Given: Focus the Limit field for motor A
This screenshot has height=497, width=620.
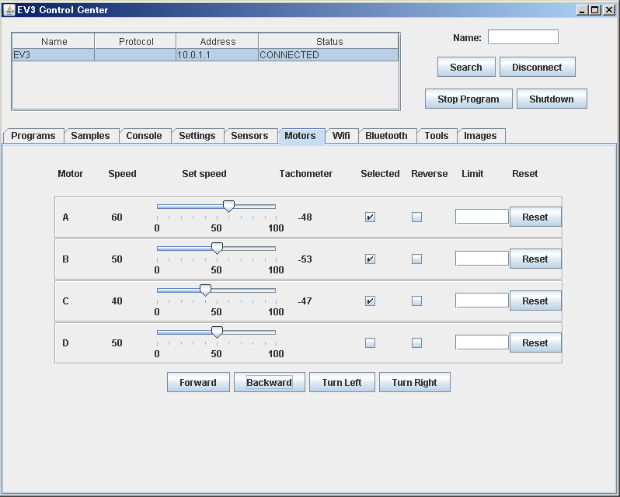Looking at the screenshot, I should (x=482, y=217).
